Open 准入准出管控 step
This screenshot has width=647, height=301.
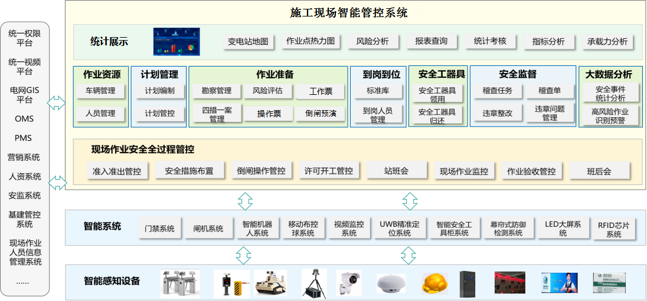click(117, 171)
